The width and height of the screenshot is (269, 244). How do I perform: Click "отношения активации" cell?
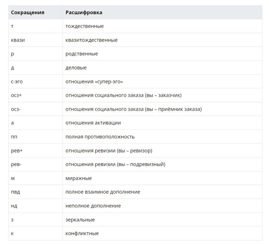(93, 123)
